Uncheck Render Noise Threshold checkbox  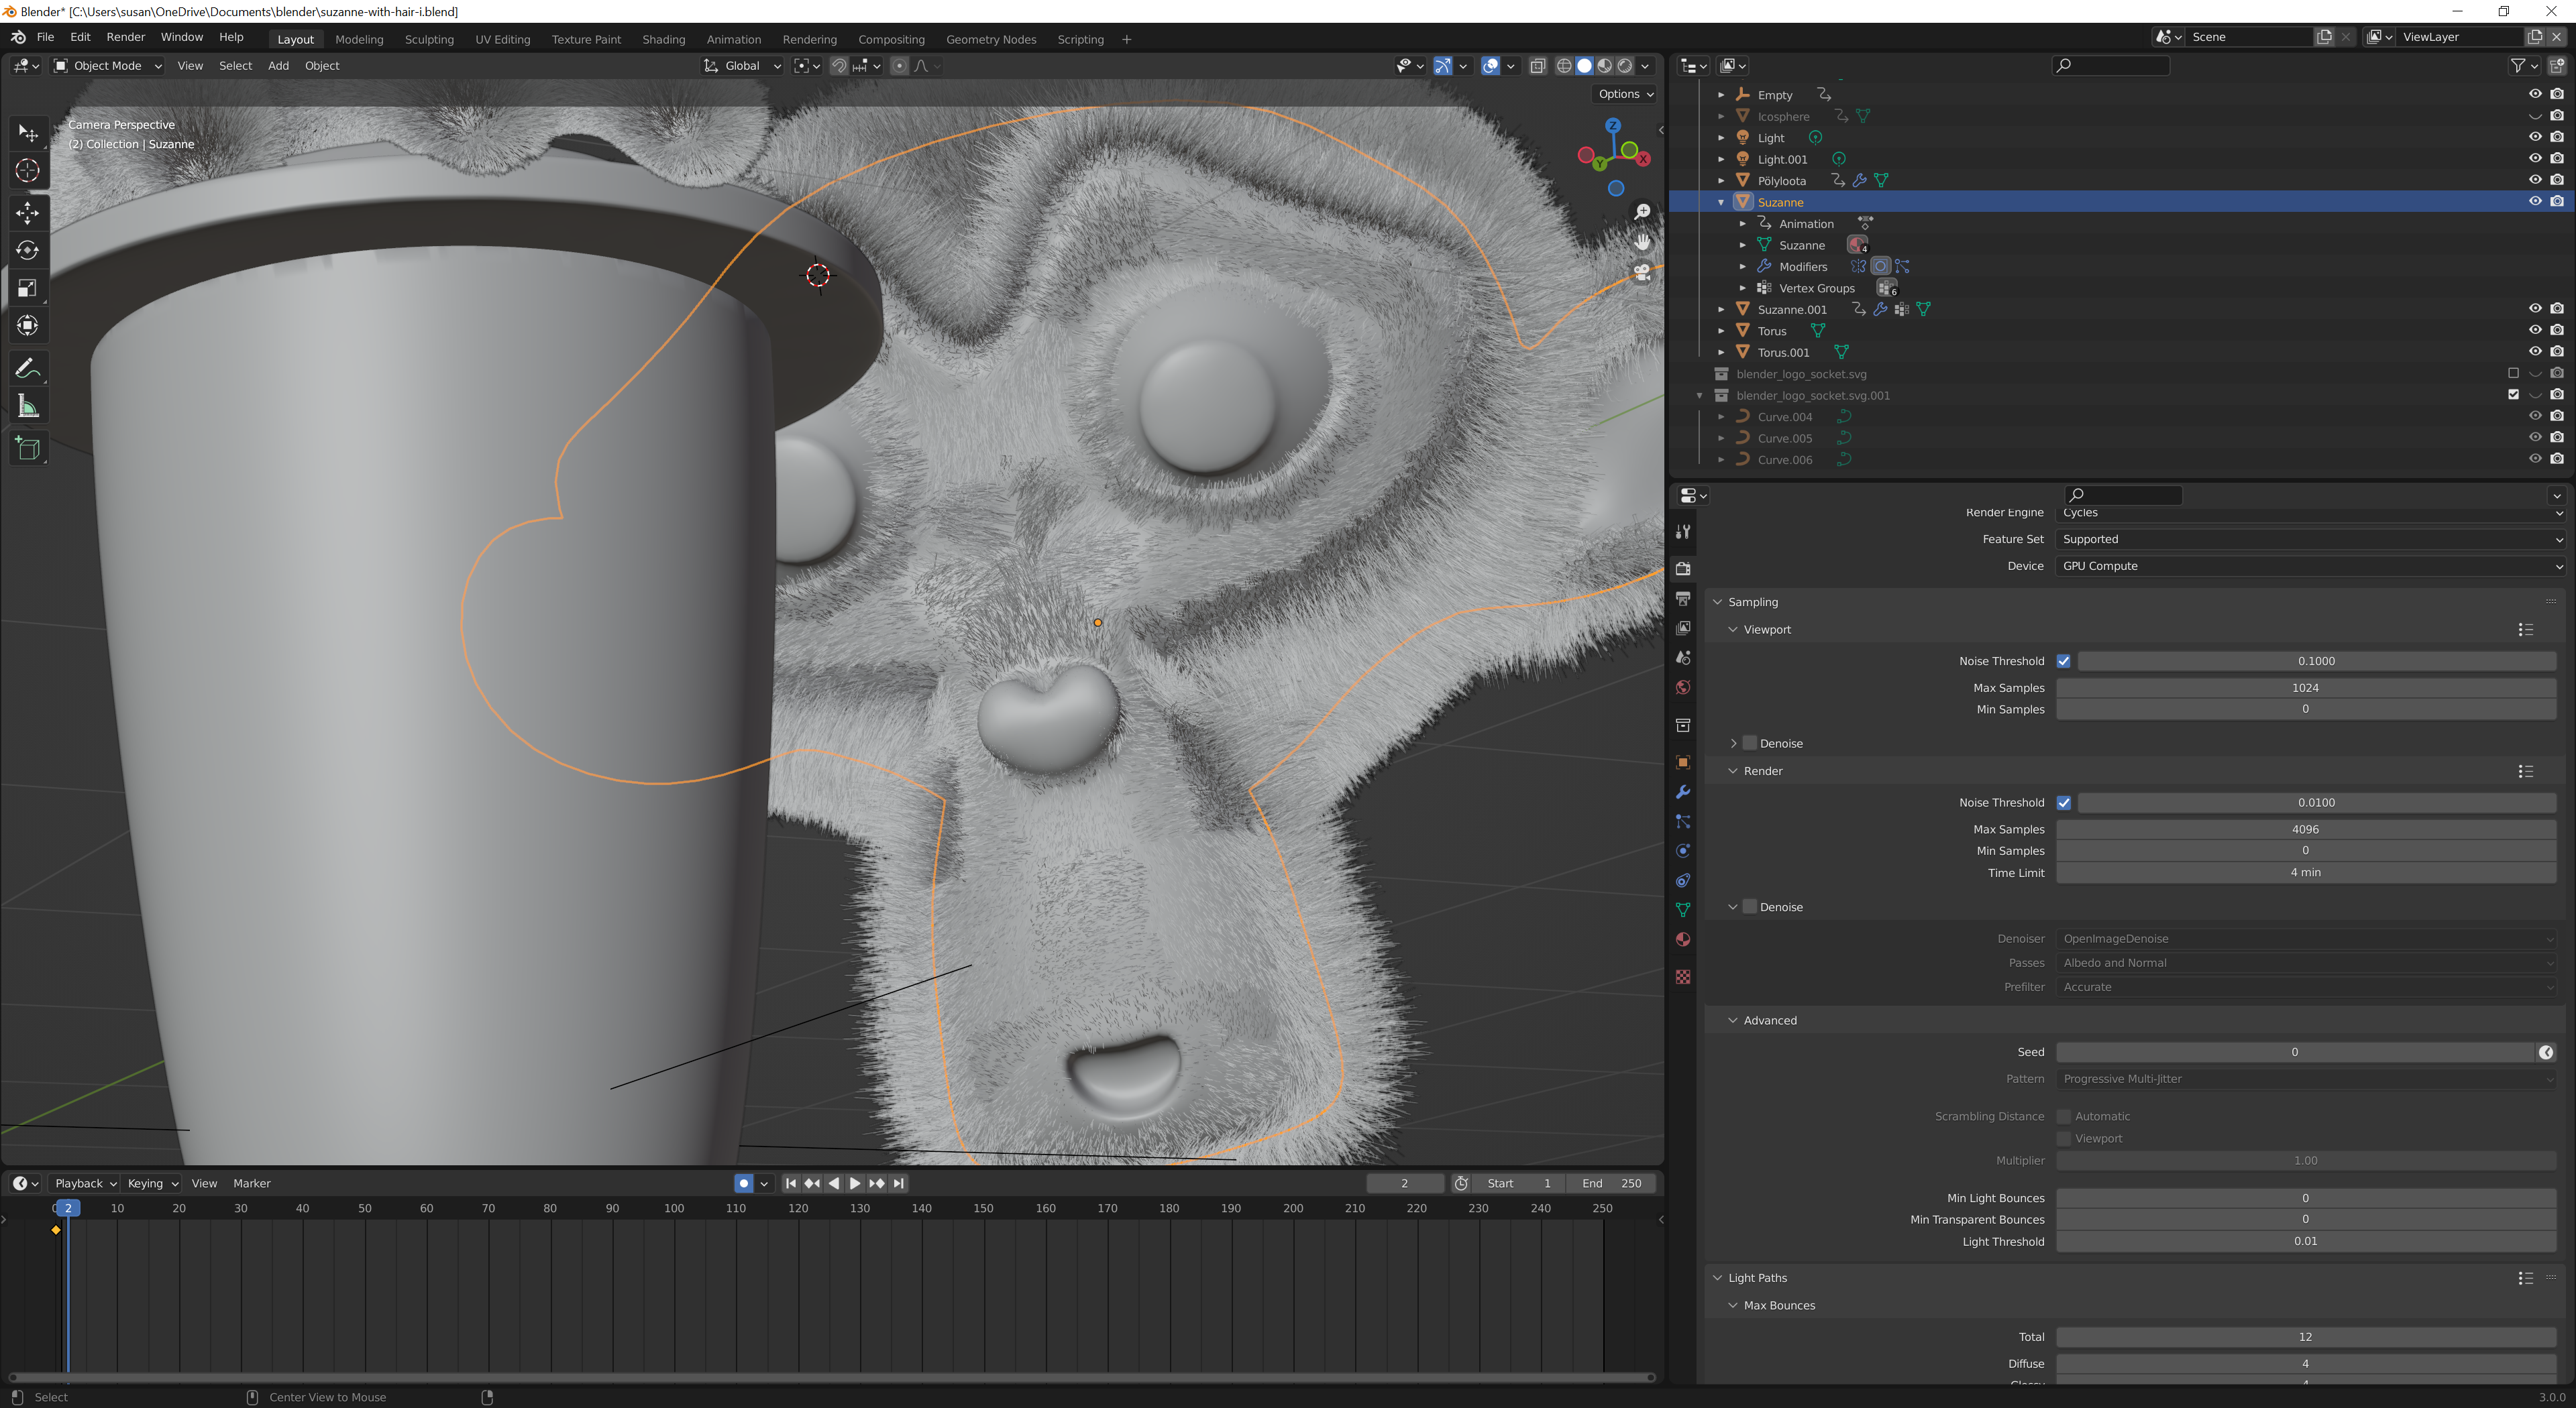(2063, 803)
